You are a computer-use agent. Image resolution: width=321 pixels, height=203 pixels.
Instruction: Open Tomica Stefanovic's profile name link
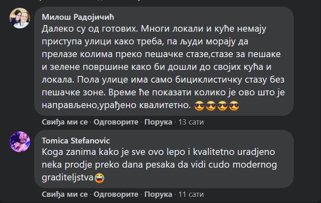76,141
